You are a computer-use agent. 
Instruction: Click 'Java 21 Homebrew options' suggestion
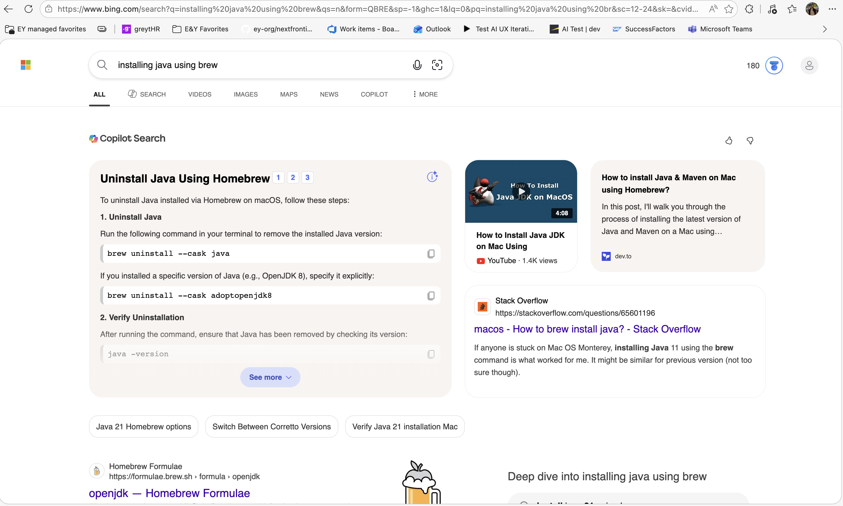tap(144, 427)
